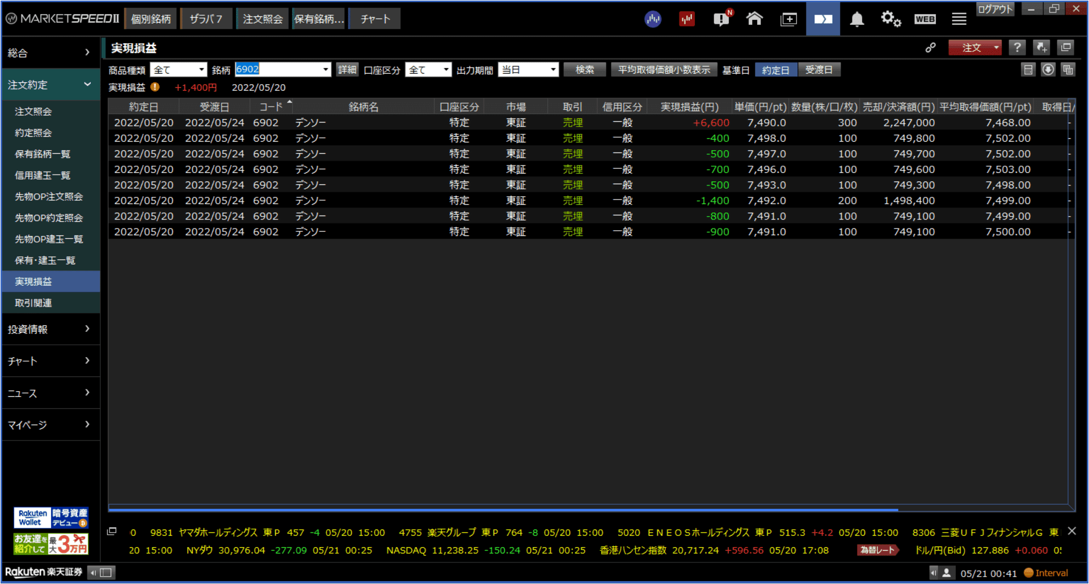Switch to the 保有銘柄… tab
Screen dimensions: 1089x584
click(319, 19)
